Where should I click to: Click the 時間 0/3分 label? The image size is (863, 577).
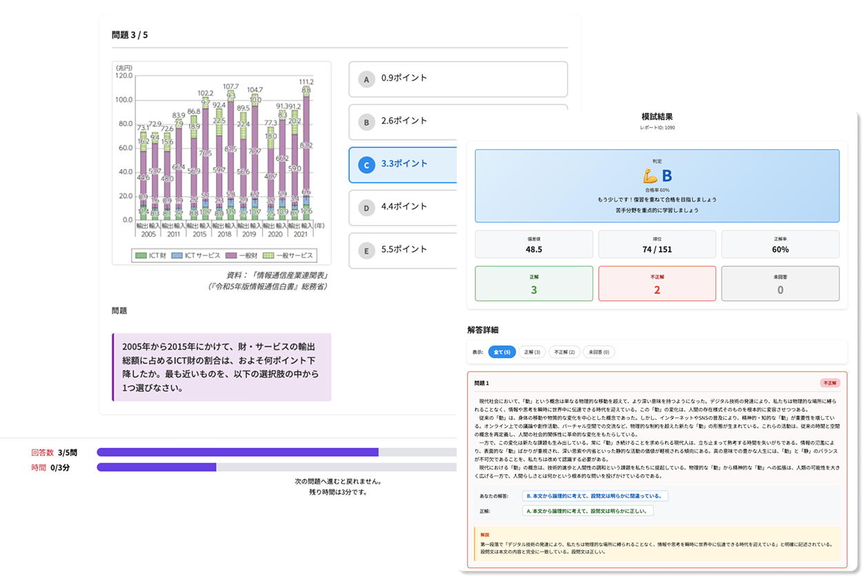[50, 467]
